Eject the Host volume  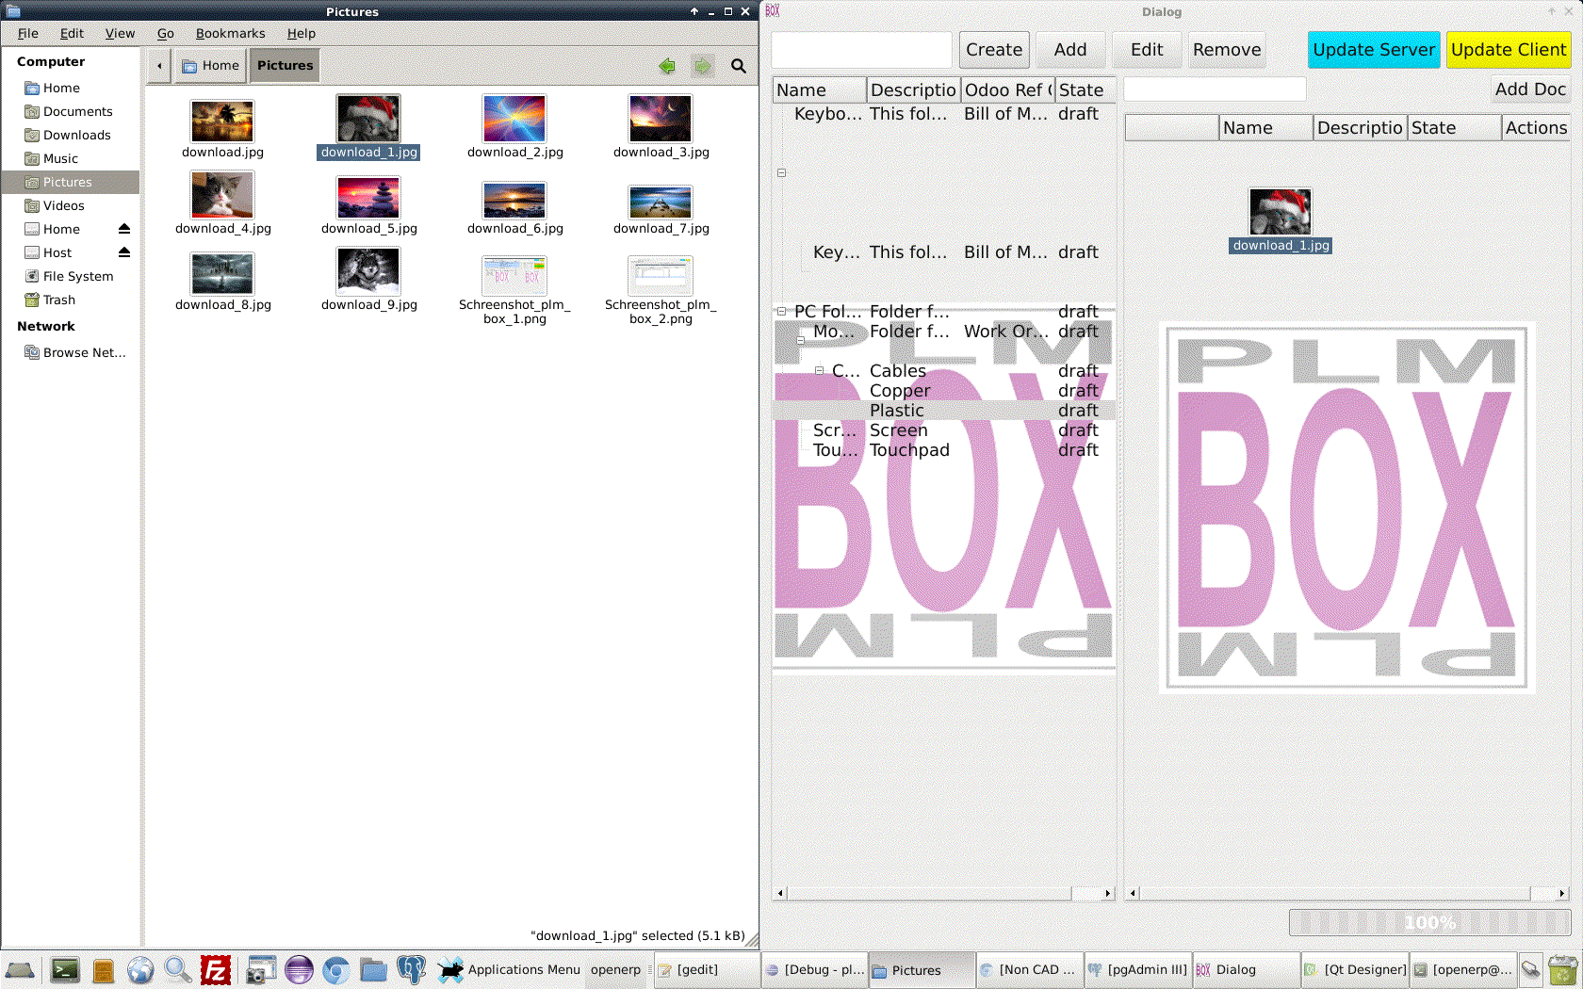(x=123, y=252)
